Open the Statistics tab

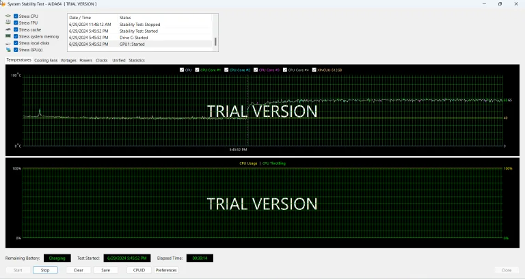click(x=137, y=60)
